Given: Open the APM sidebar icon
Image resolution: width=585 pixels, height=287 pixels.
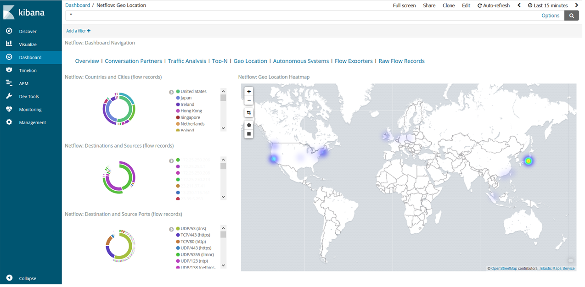Looking at the screenshot, I should tap(9, 83).
